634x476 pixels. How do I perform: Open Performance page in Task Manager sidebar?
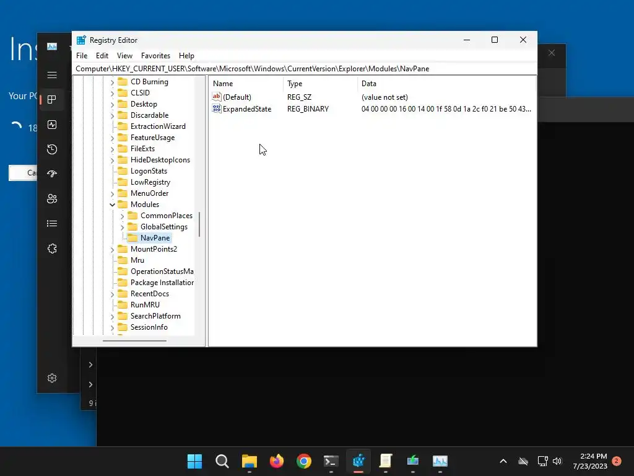point(52,125)
